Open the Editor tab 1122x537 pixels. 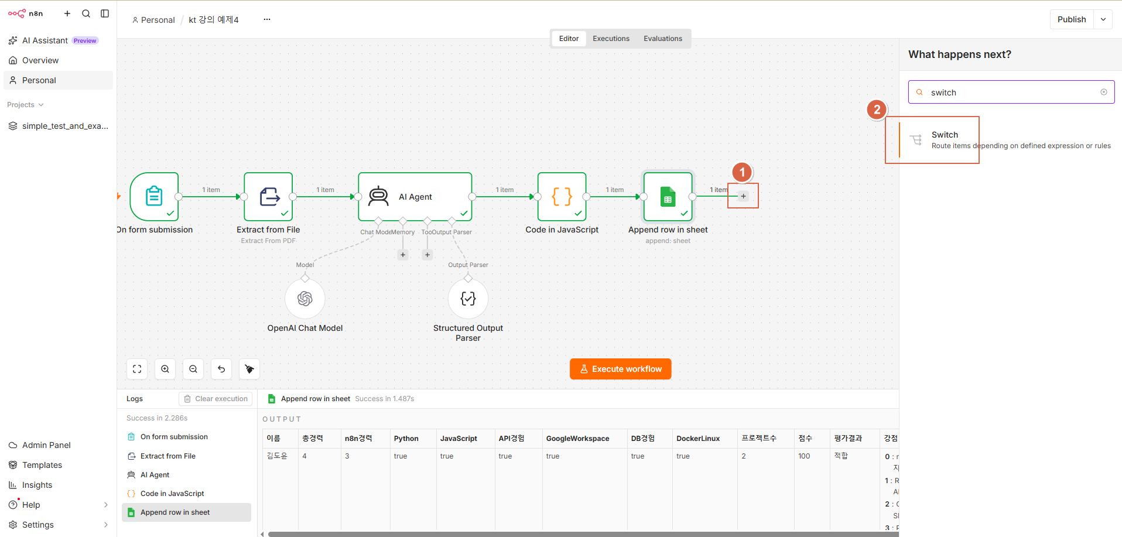point(569,39)
